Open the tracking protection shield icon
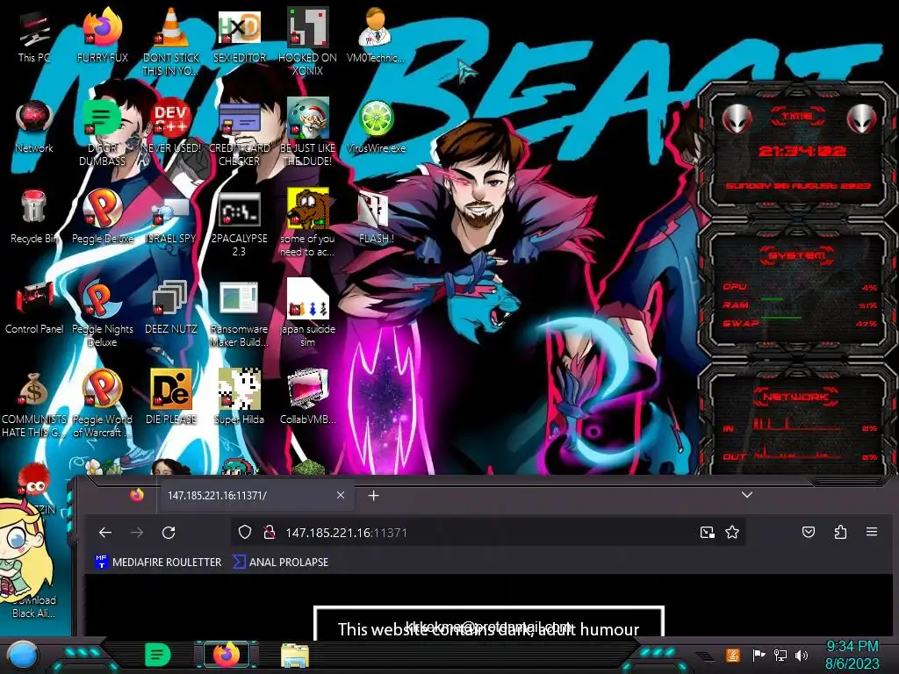 point(245,533)
